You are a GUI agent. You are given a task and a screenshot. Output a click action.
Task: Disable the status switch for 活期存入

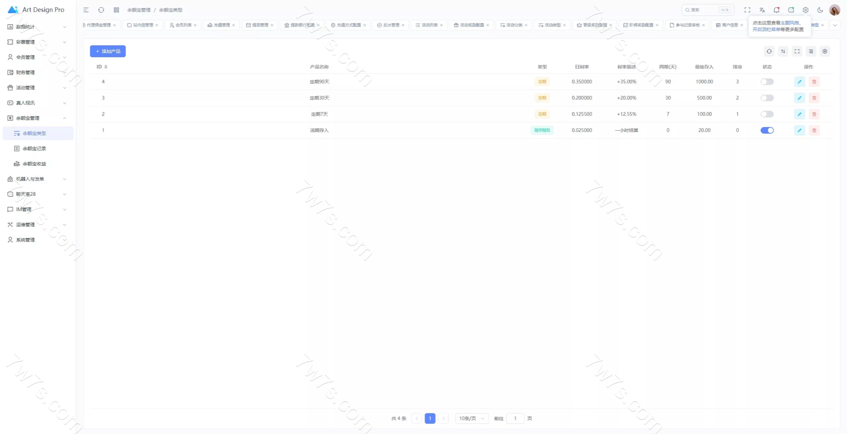[767, 130]
